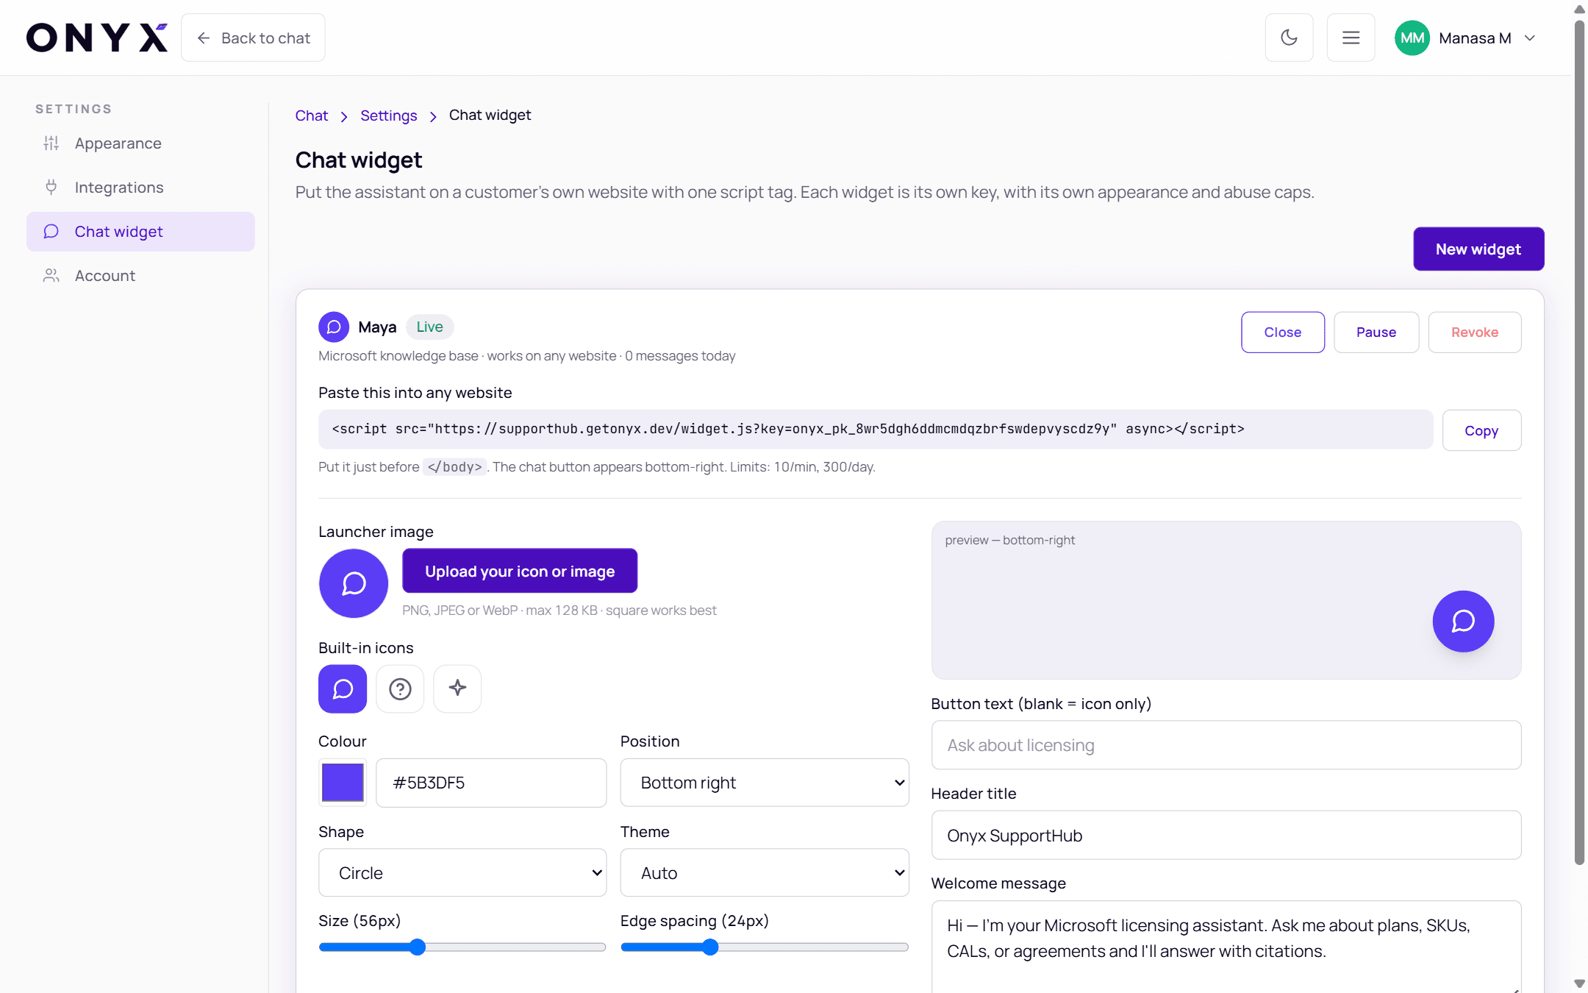Edit the Header title field

pos(1226,836)
